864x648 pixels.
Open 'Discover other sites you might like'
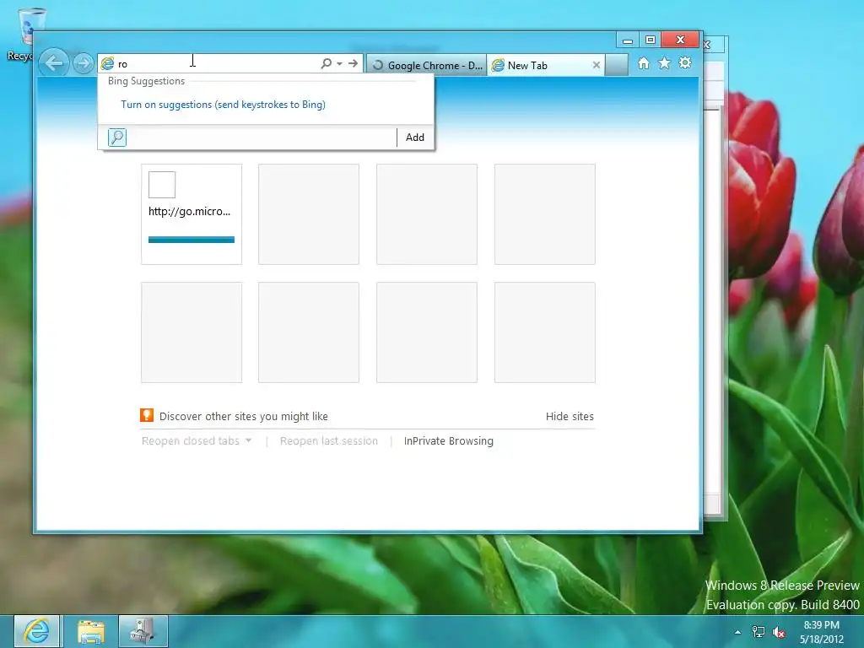244,417
